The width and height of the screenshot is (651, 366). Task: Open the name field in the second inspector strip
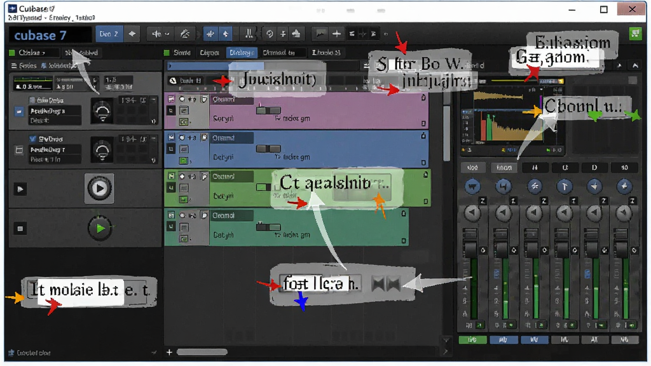[55, 150]
